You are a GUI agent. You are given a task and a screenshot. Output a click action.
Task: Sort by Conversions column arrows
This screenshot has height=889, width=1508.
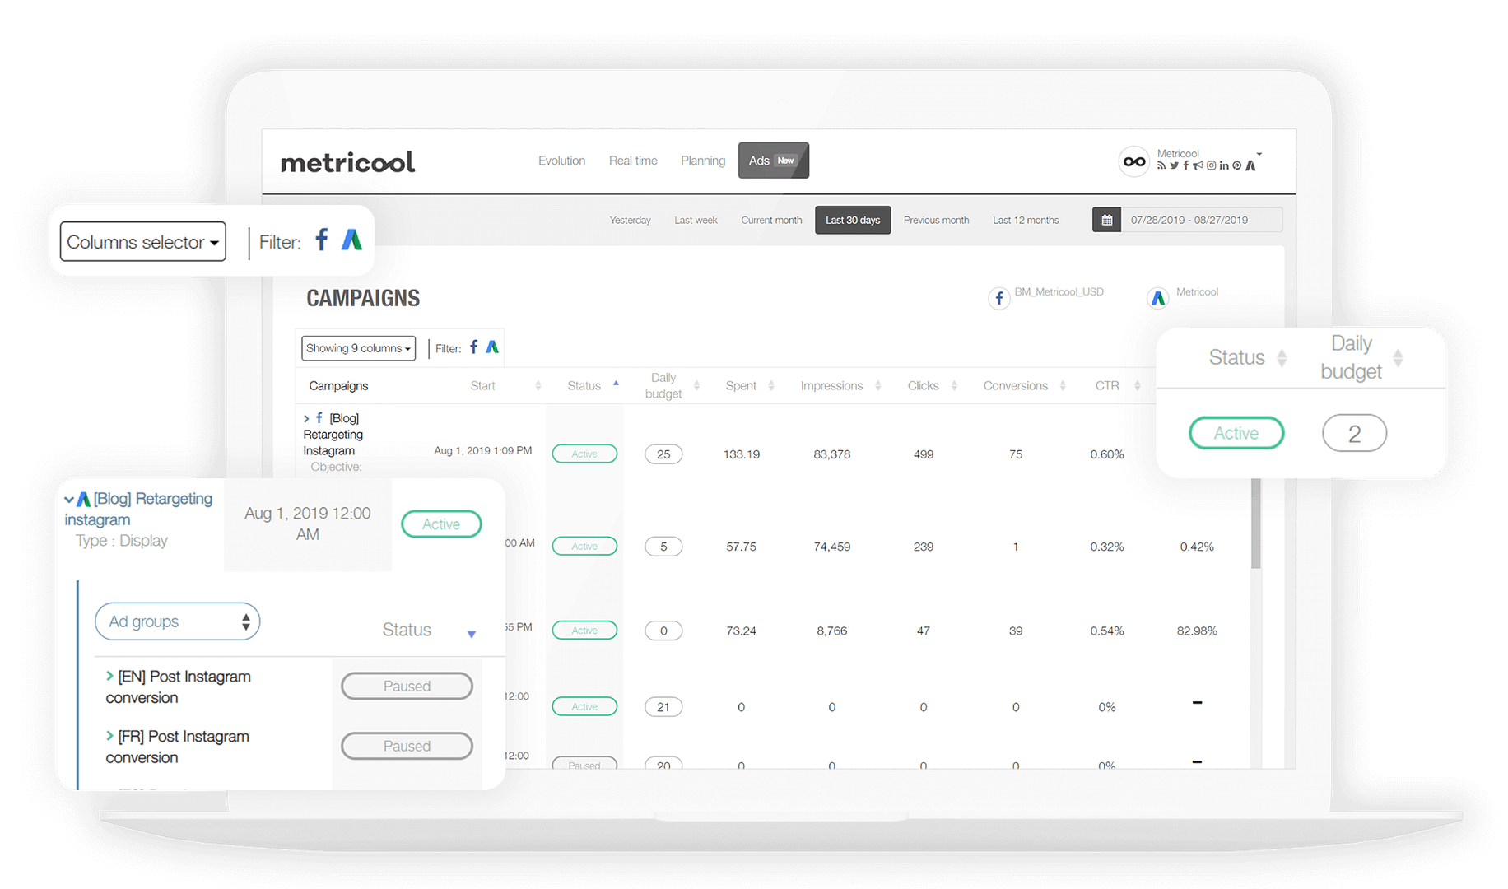(1063, 385)
